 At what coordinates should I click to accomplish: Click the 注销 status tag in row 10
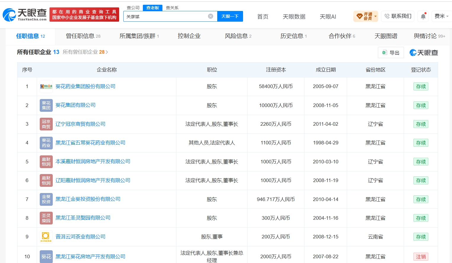click(421, 256)
